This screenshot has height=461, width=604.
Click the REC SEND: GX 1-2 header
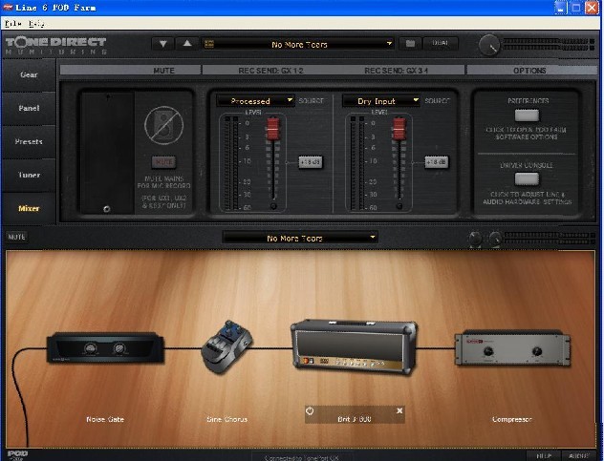click(x=270, y=71)
